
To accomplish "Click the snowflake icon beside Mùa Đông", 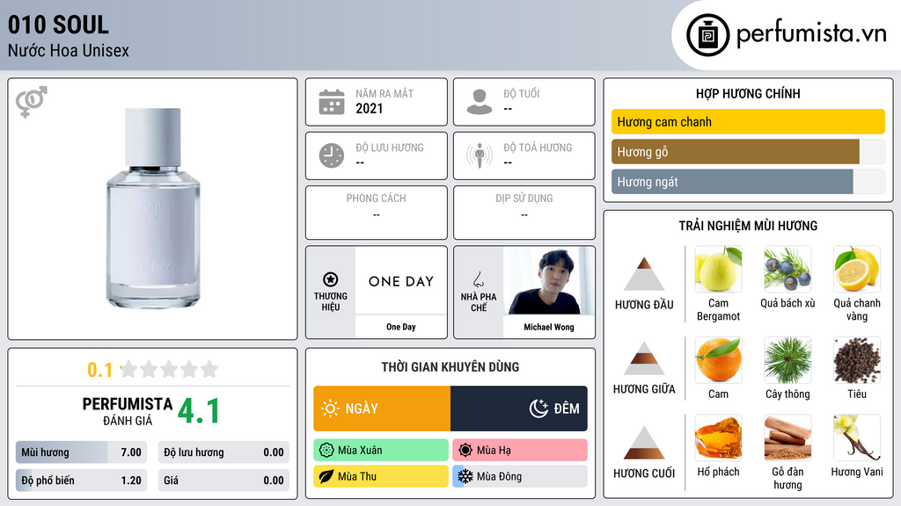I will tap(465, 476).
